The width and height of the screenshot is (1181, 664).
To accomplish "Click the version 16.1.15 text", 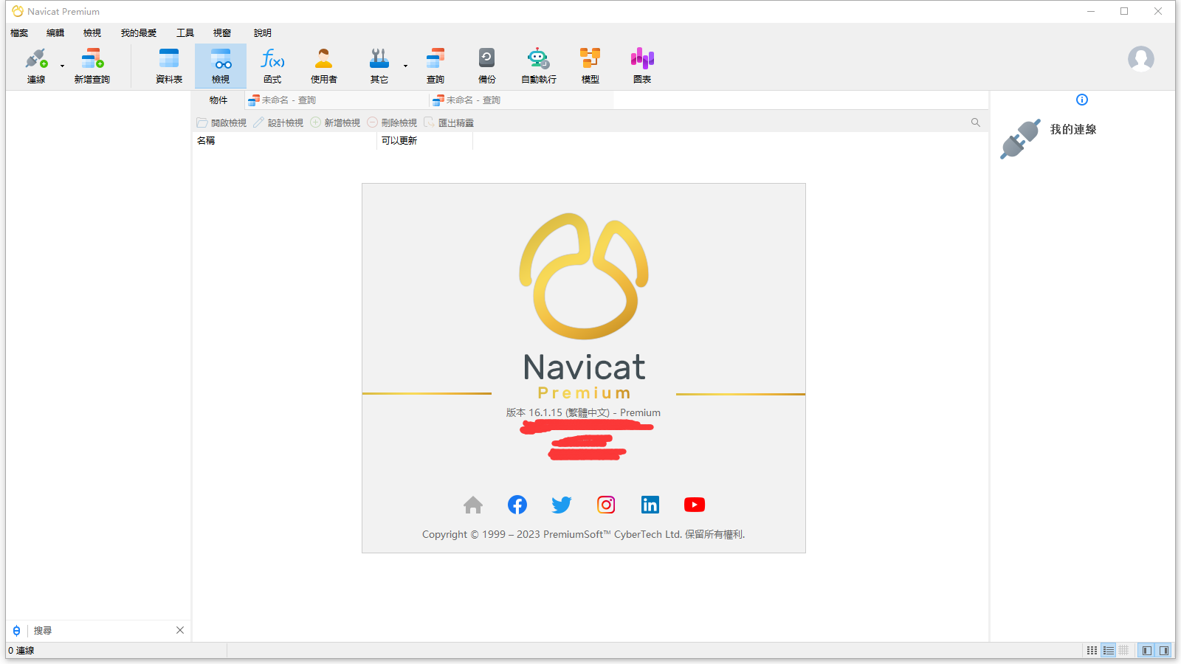I will 583,413.
